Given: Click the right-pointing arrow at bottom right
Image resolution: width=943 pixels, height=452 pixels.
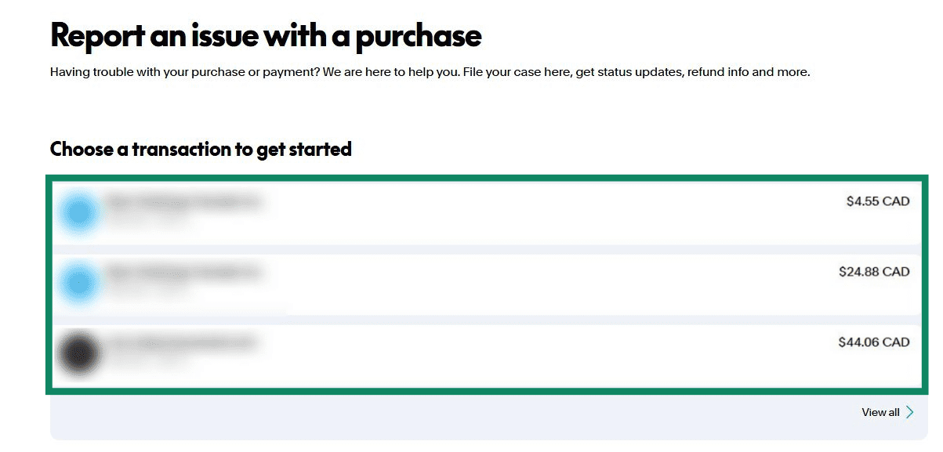Looking at the screenshot, I should [x=910, y=411].
